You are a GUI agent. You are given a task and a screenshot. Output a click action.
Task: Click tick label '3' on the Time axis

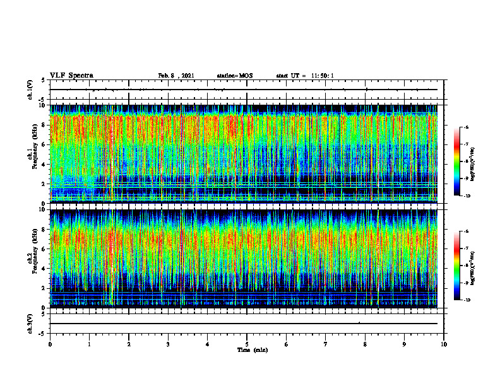(168, 344)
